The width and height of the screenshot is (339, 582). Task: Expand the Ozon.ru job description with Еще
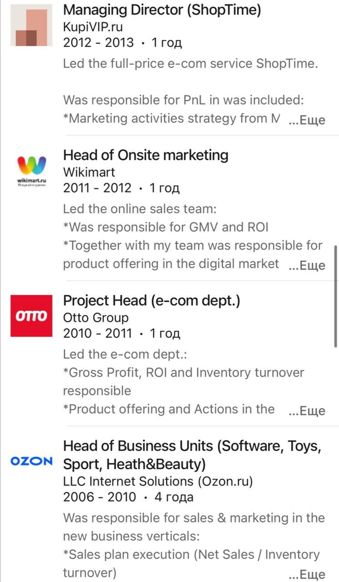pos(307,574)
